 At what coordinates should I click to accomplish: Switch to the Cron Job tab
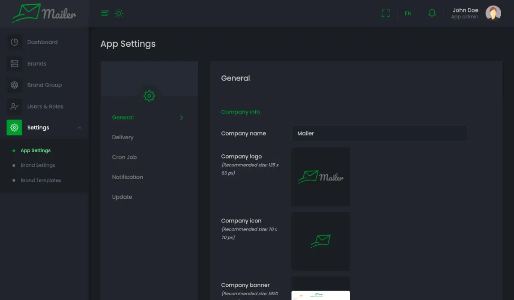[125, 157]
